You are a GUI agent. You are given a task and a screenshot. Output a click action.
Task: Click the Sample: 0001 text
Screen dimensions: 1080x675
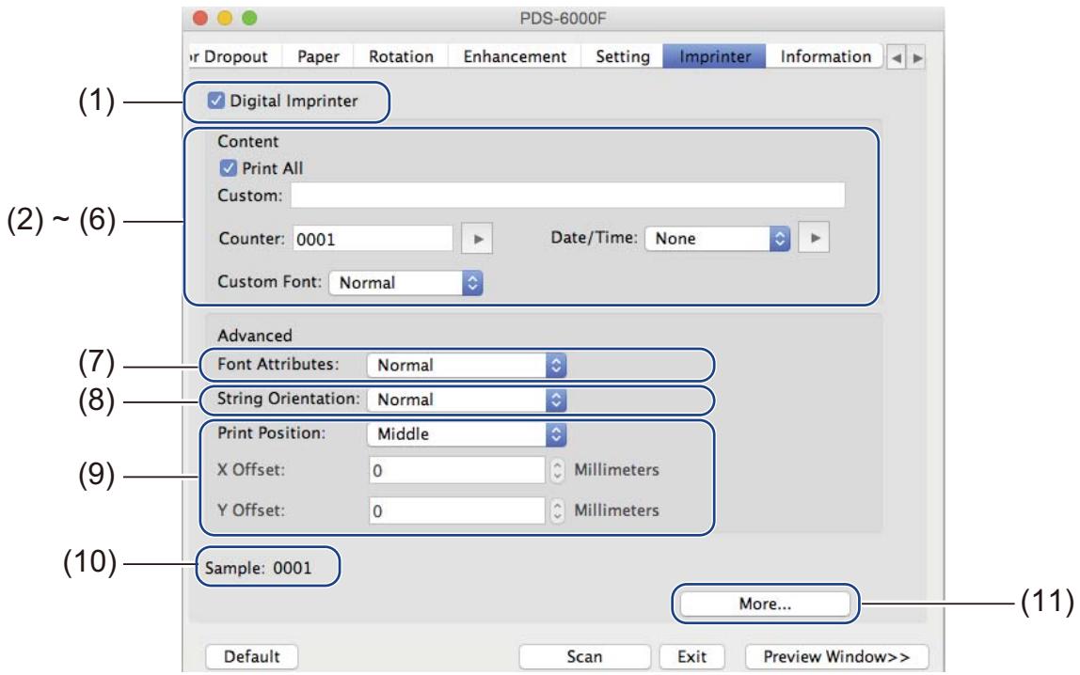coord(259,569)
